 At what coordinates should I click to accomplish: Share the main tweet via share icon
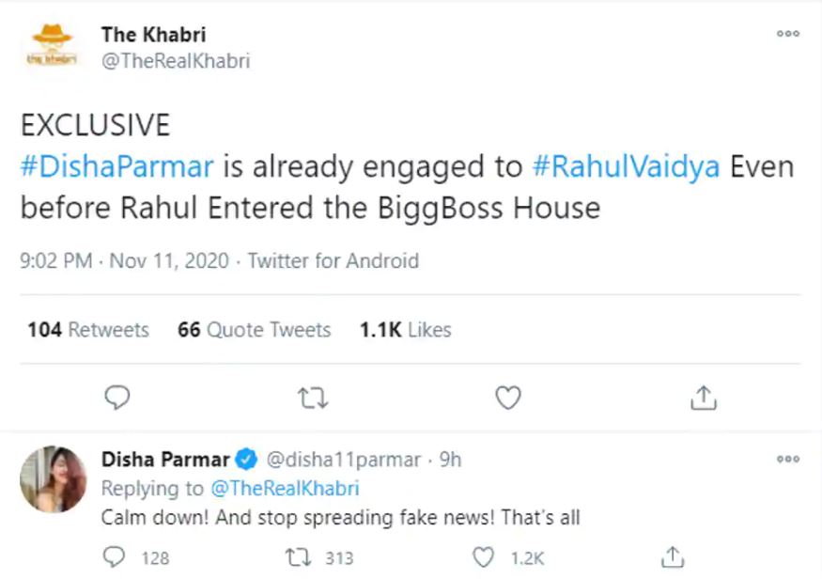click(702, 399)
